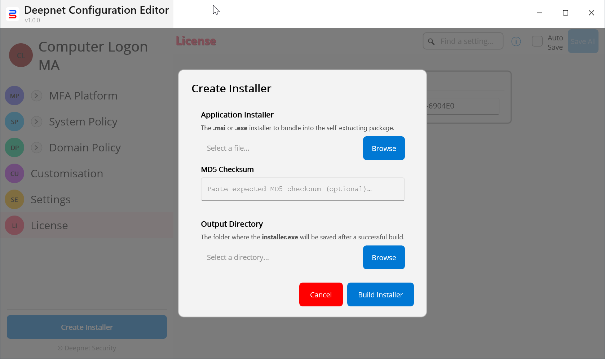
Task: Click the MP avatar icon for MFA Platform
Action: pos(14,96)
